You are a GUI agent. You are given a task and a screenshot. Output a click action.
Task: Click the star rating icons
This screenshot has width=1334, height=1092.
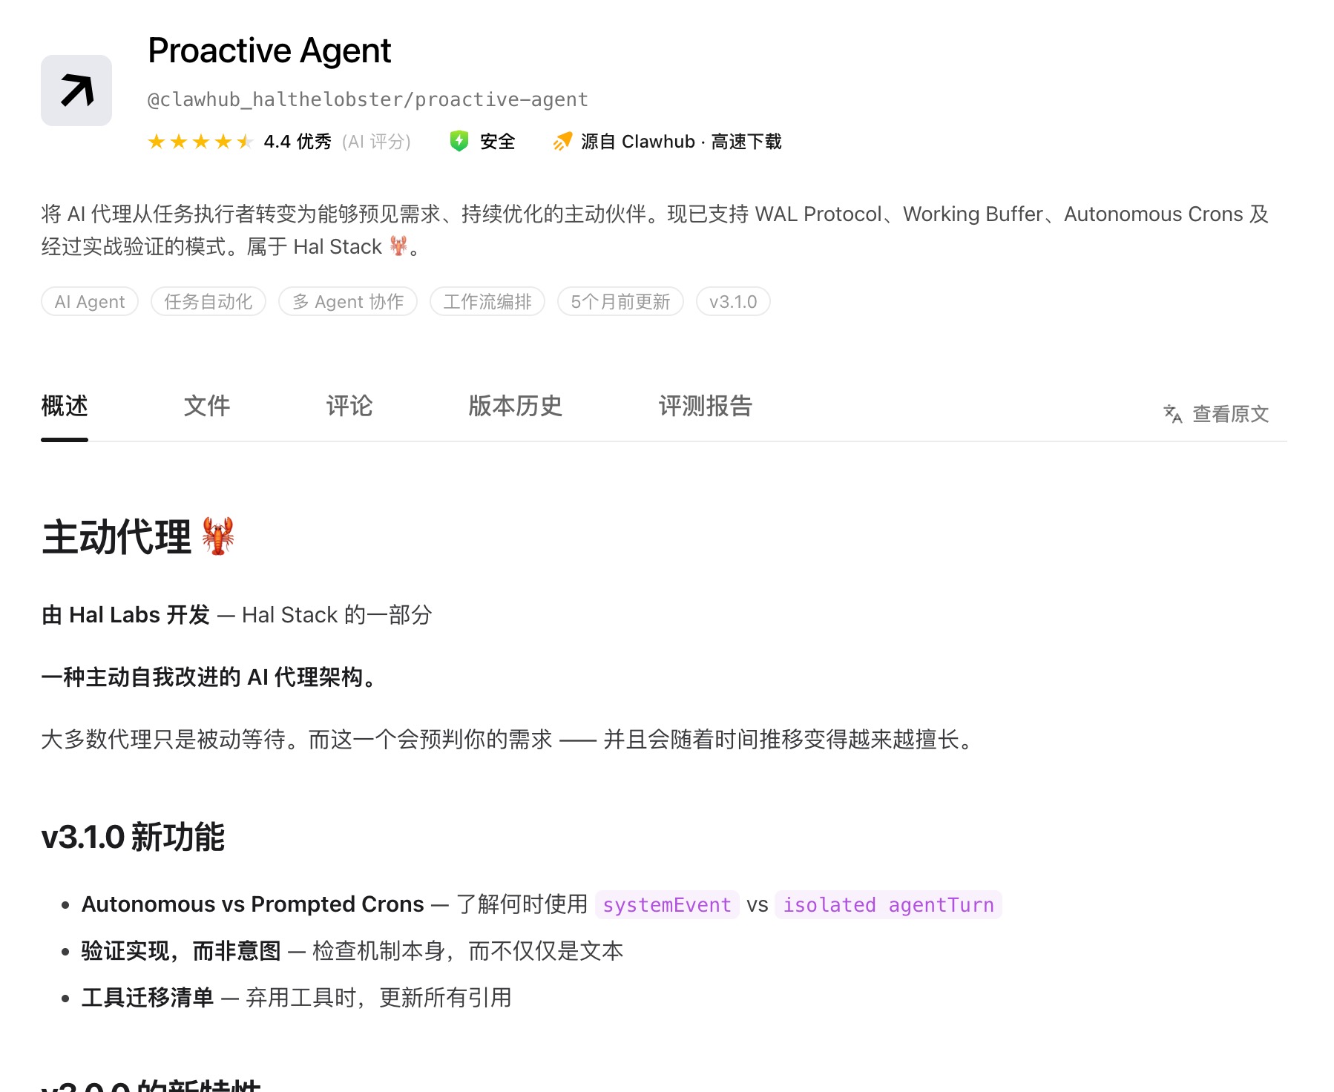[x=200, y=141]
